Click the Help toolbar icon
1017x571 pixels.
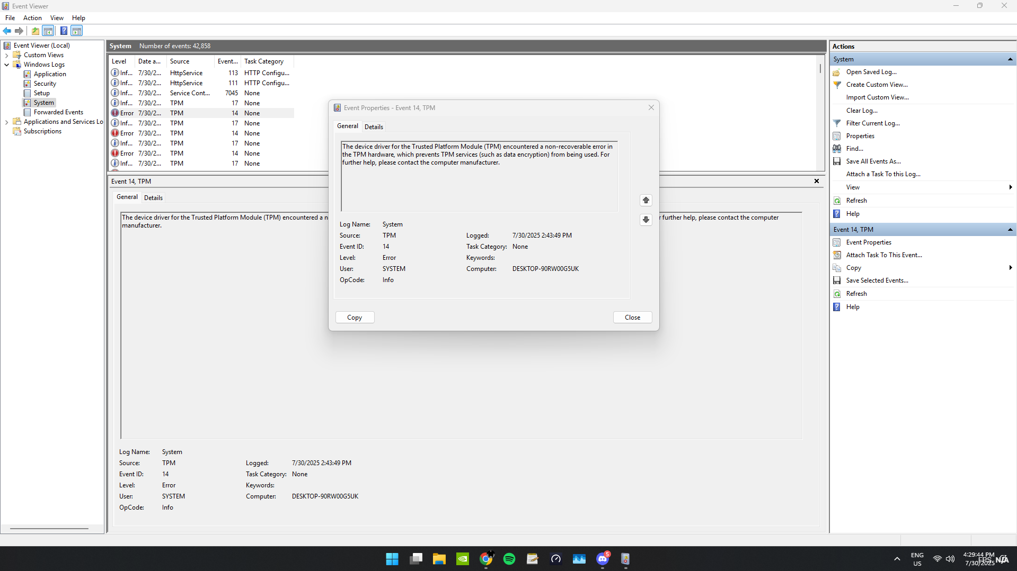tap(64, 31)
